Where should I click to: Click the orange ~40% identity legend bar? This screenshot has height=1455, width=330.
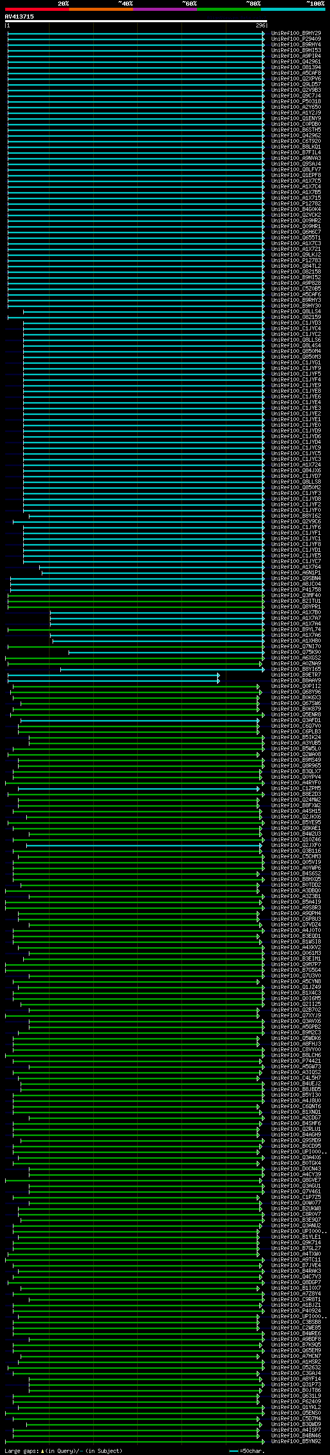[101, 9]
